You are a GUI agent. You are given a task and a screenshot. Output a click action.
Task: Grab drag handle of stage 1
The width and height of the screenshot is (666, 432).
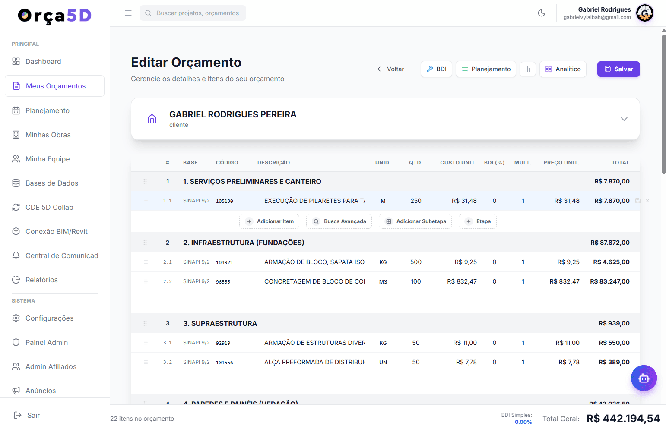click(x=145, y=181)
